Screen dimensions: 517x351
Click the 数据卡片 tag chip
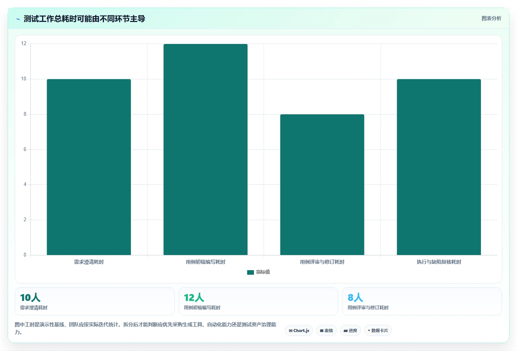click(378, 331)
